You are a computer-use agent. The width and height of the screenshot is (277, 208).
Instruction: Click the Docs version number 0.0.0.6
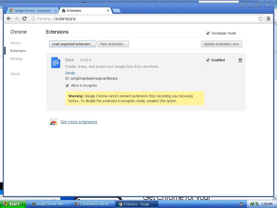point(85,60)
